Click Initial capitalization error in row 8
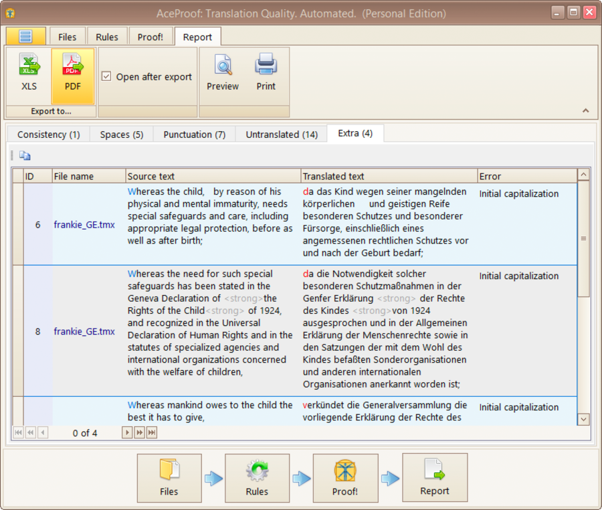Screen dimensions: 602x510 pos(518,276)
